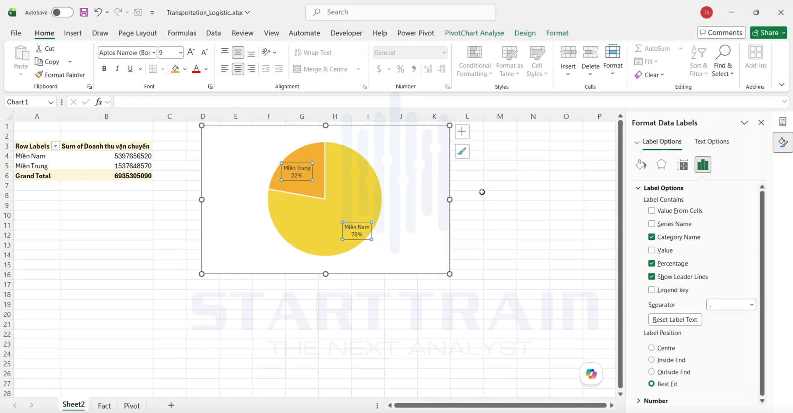The height and width of the screenshot is (413, 793).
Task: Click the Reset Label Text button
Action: tap(675, 319)
